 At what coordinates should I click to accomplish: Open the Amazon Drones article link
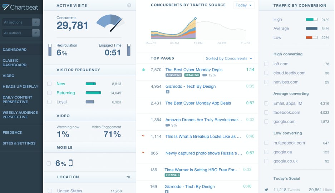pos(203,120)
